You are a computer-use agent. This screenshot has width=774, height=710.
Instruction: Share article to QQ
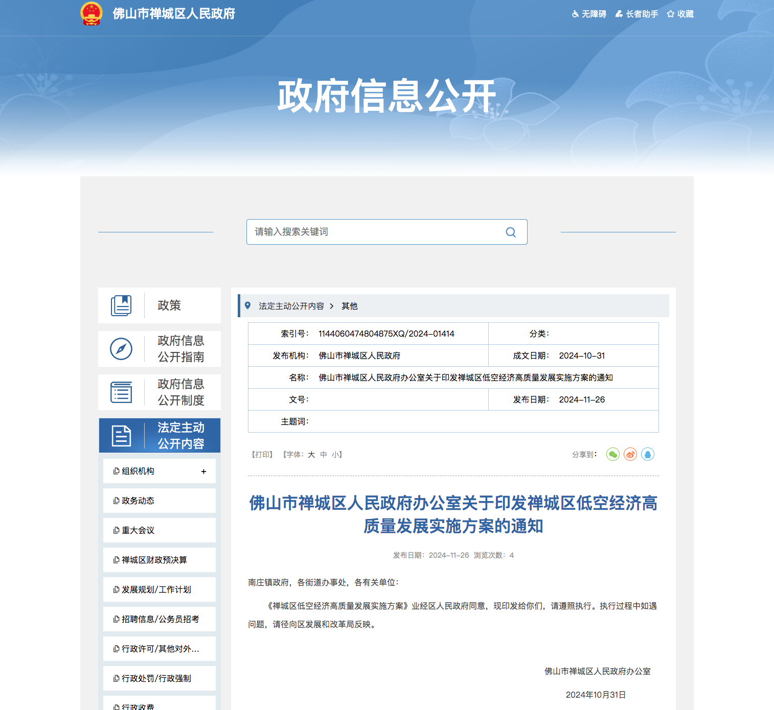[647, 454]
